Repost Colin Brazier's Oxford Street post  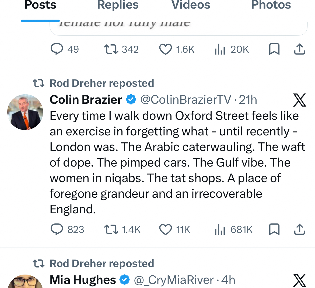(x=111, y=229)
